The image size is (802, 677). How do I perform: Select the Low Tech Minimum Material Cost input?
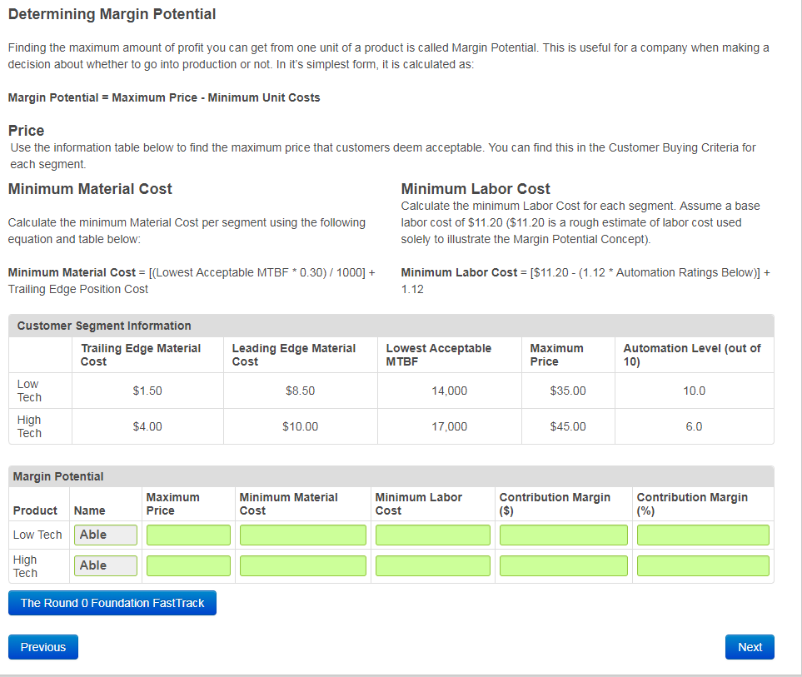click(x=301, y=535)
